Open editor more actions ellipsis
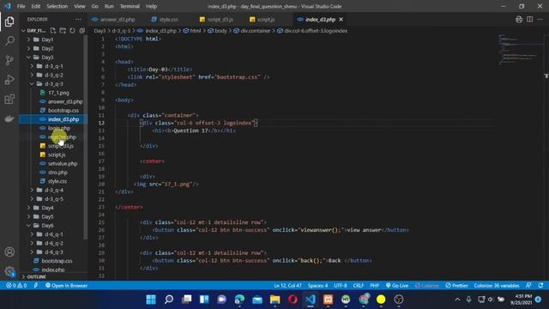This screenshot has width=549, height=309. coord(540,19)
